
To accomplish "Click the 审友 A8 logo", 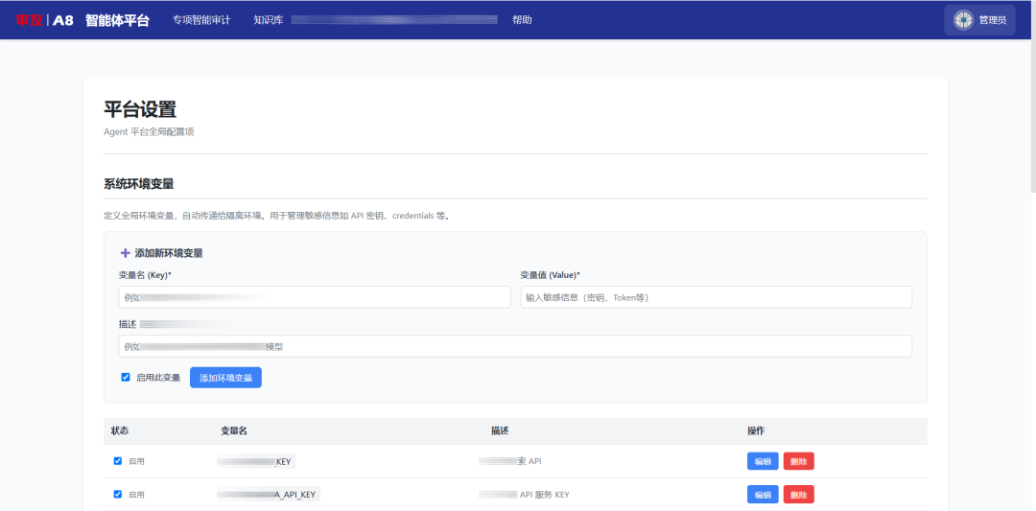I will [x=44, y=20].
